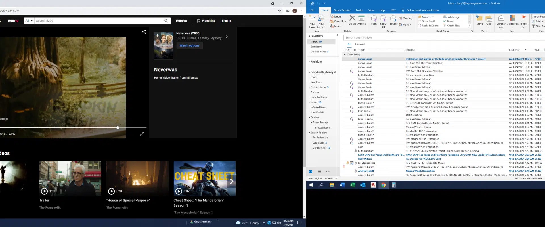Open Excel from the taskbar
Image resolution: width=545 pixels, height=227 pixels.
353,185
